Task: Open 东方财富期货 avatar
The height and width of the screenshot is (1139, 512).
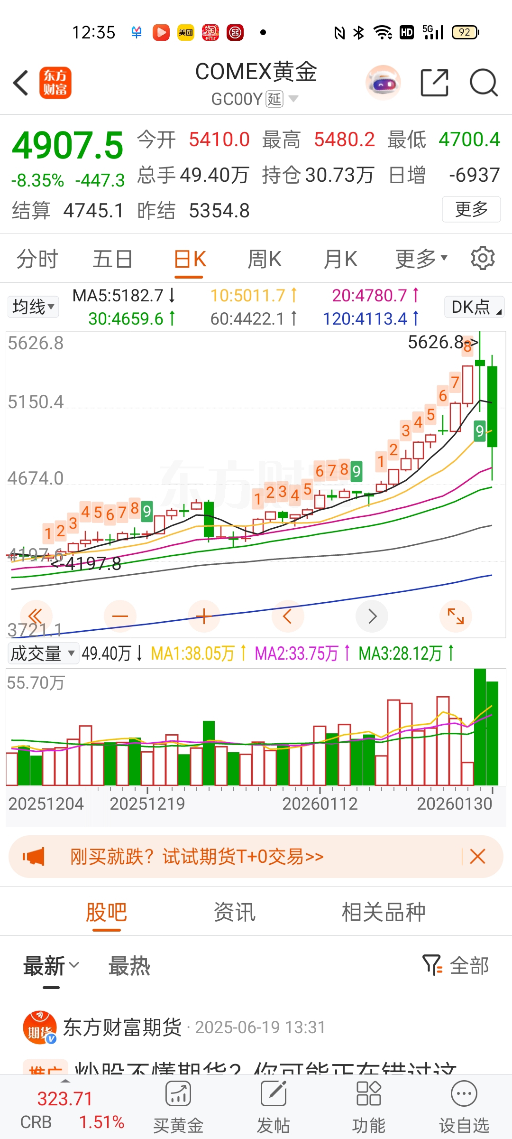Action: (40, 1027)
